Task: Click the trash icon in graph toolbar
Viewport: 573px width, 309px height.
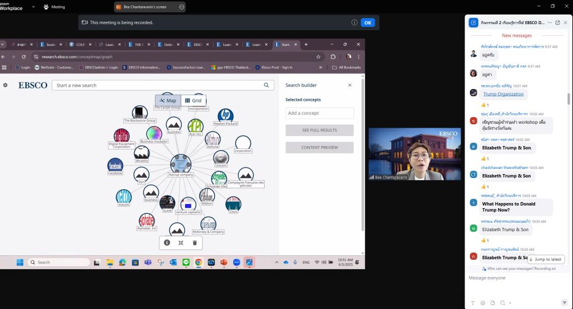Action: 195,243
